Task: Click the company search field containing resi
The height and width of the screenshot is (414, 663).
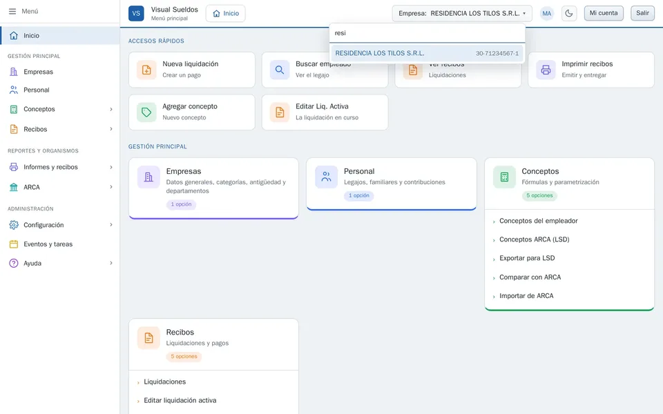Action: point(427,33)
